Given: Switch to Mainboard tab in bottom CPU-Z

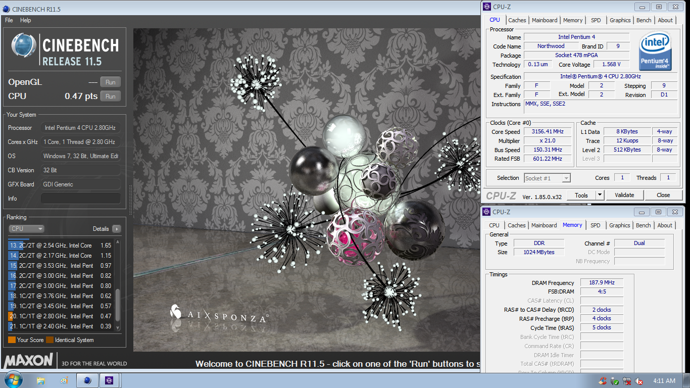Looking at the screenshot, I should point(544,225).
